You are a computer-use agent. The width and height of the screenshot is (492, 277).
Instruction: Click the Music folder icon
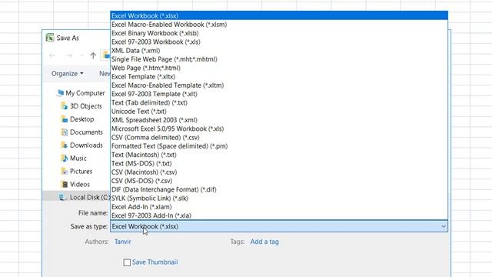click(64, 158)
